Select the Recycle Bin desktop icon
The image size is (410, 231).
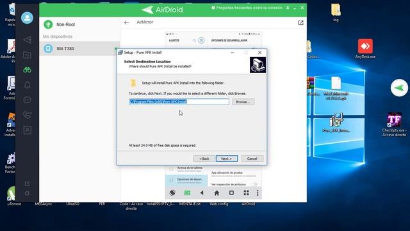(x=11, y=14)
